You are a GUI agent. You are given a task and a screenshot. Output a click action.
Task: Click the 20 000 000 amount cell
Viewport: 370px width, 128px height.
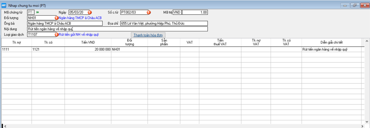[x=88, y=49]
